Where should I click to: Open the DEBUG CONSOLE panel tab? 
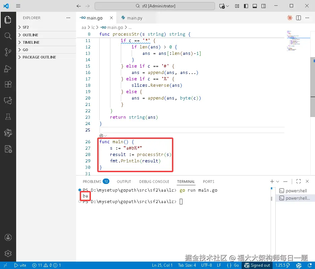(154, 182)
